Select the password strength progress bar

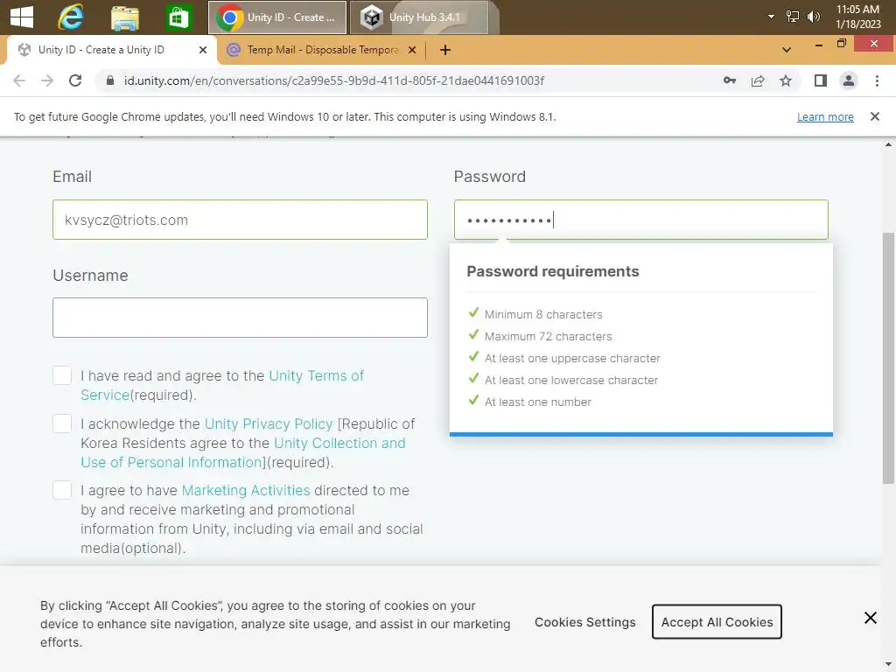(641, 434)
